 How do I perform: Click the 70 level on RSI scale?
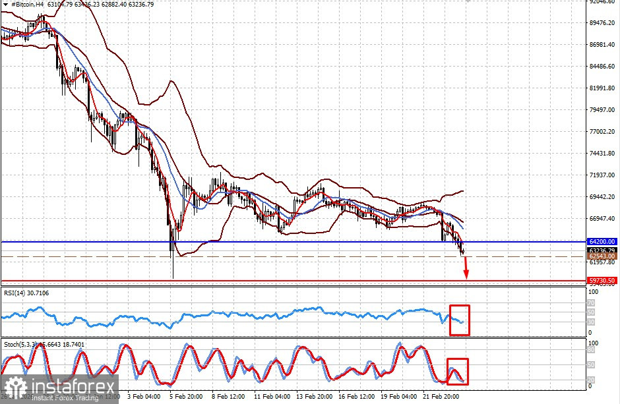(x=591, y=303)
